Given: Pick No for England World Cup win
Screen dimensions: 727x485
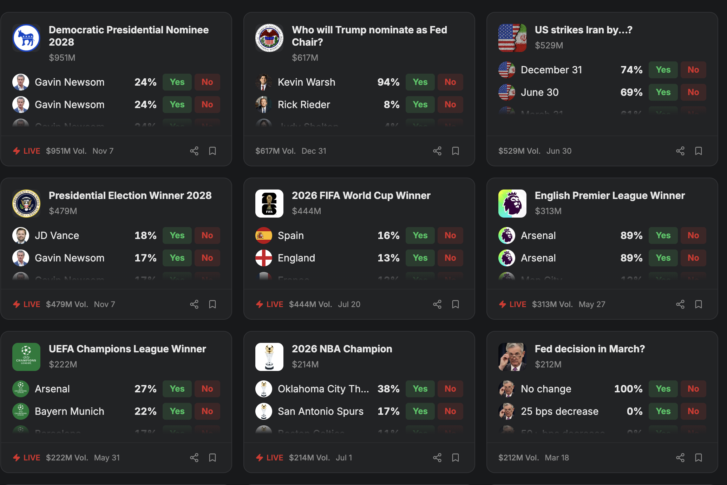Looking at the screenshot, I should coord(450,258).
